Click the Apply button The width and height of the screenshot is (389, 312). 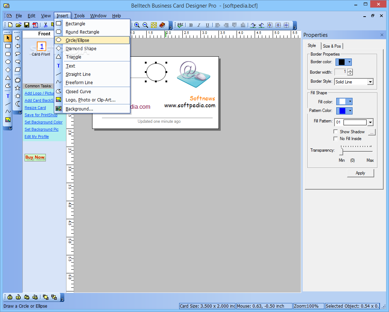(x=360, y=173)
